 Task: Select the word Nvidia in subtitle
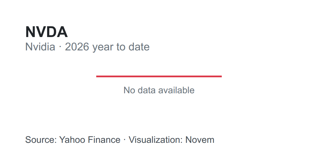40,47
